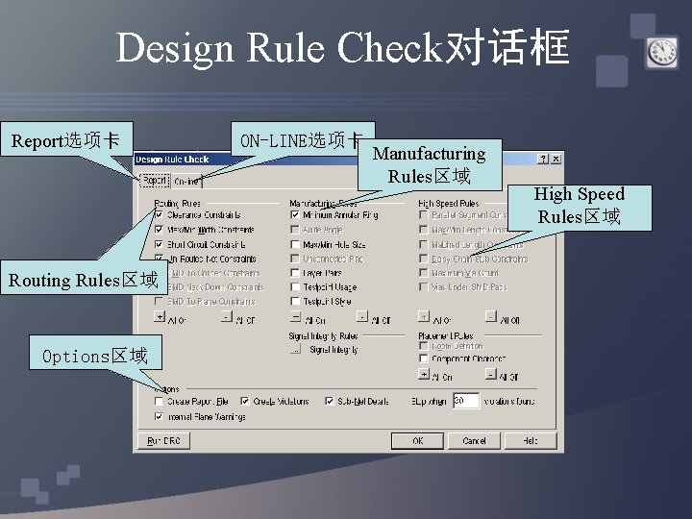Open the On-line tab
Image resolution: width=692 pixels, height=519 pixels.
pos(187,182)
